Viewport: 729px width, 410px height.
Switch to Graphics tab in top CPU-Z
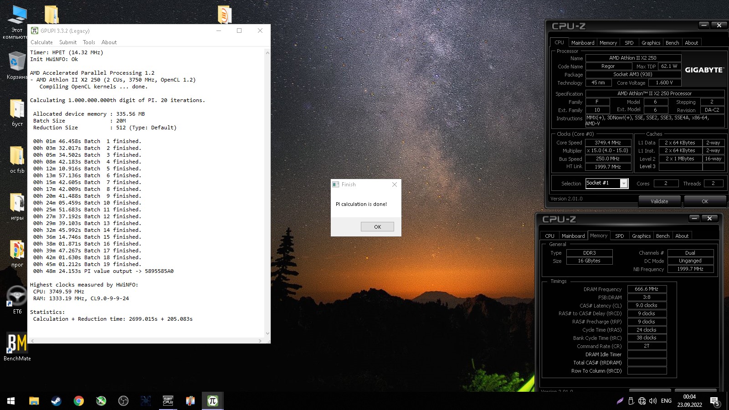651,43
